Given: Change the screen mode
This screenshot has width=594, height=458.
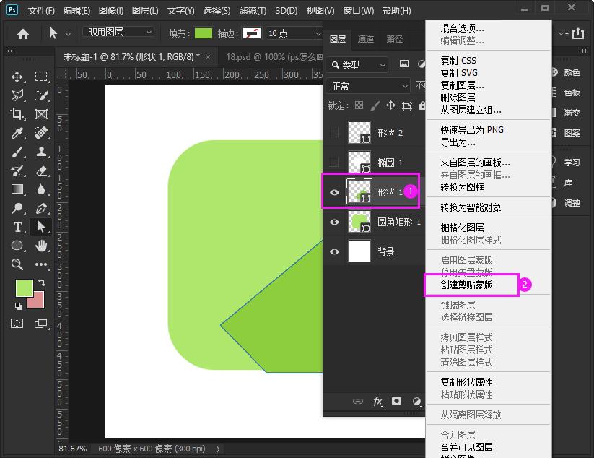Looking at the screenshot, I should pyautogui.click(x=41, y=324).
